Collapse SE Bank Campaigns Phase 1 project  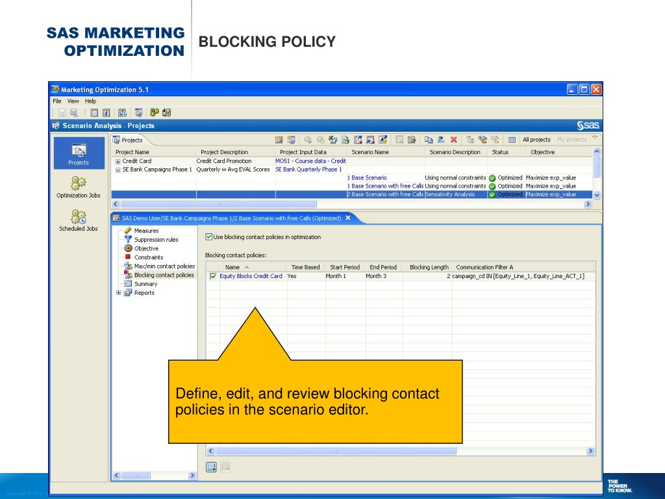[x=118, y=170]
